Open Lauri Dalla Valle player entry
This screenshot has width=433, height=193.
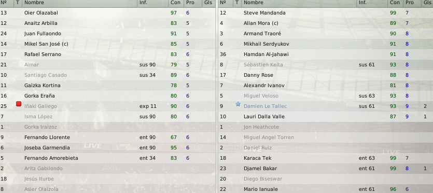[x=264, y=117]
